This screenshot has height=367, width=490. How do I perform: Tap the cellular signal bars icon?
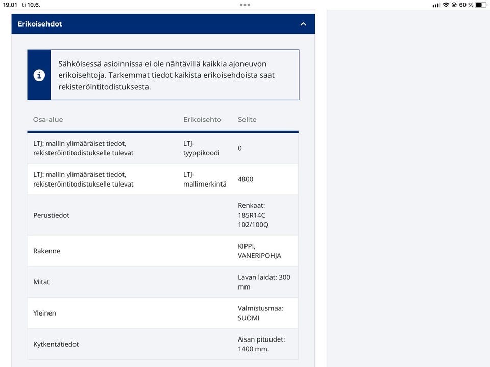click(x=436, y=5)
